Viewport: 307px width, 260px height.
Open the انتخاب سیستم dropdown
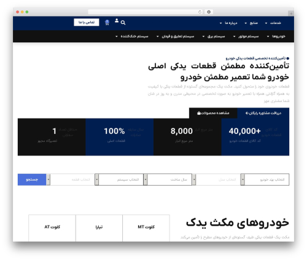pos(119,179)
